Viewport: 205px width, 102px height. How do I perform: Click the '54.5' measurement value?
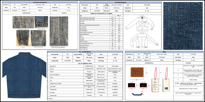click(x=112, y=18)
